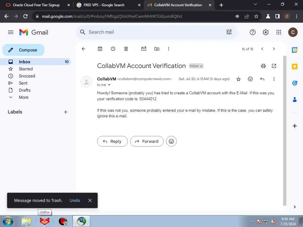Image resolution: width=303 pixels, height=227 pixels.
Task: Go to the newer email arrow
Action: (x=262, y=49)
